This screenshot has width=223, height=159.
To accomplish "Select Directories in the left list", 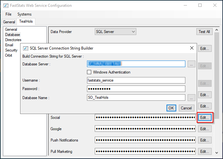I will [13, 40].
